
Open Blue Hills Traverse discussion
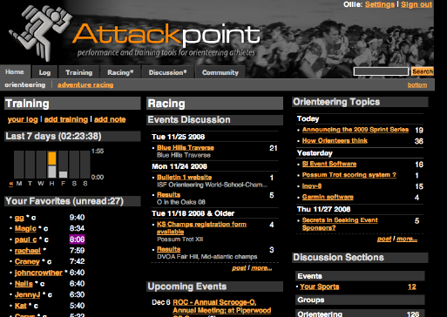pos(186,148)
